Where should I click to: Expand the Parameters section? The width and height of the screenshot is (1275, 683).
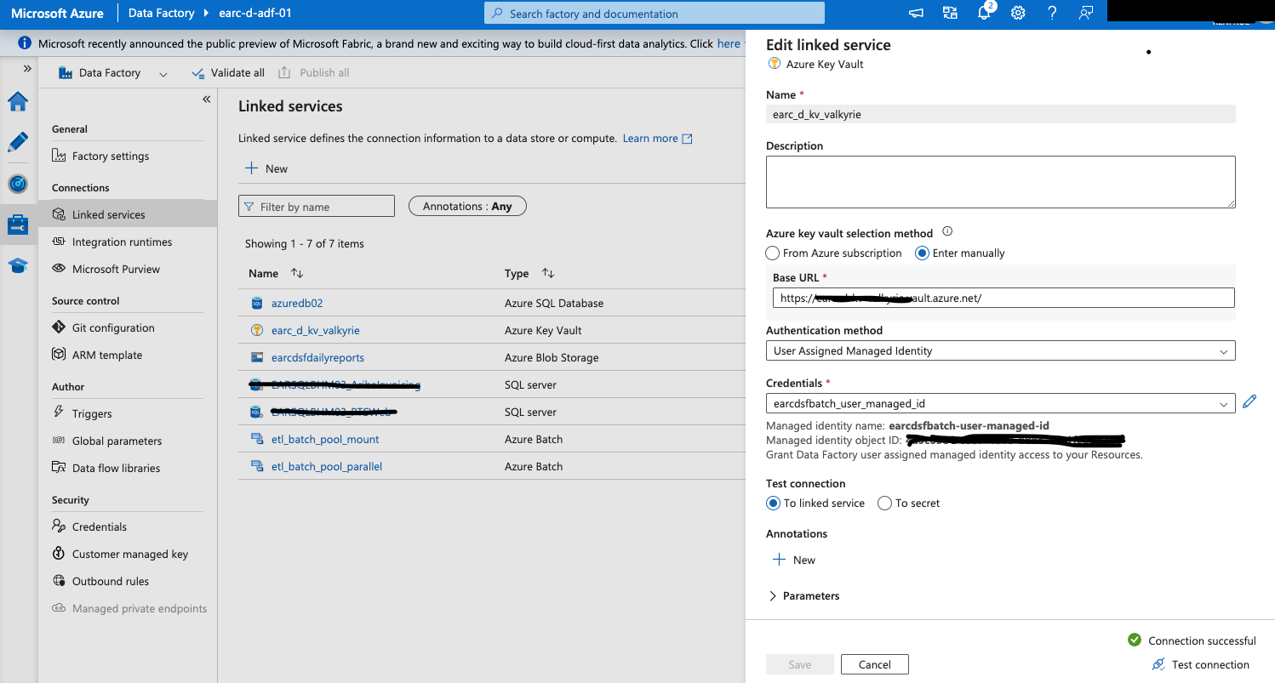point(803,595)
